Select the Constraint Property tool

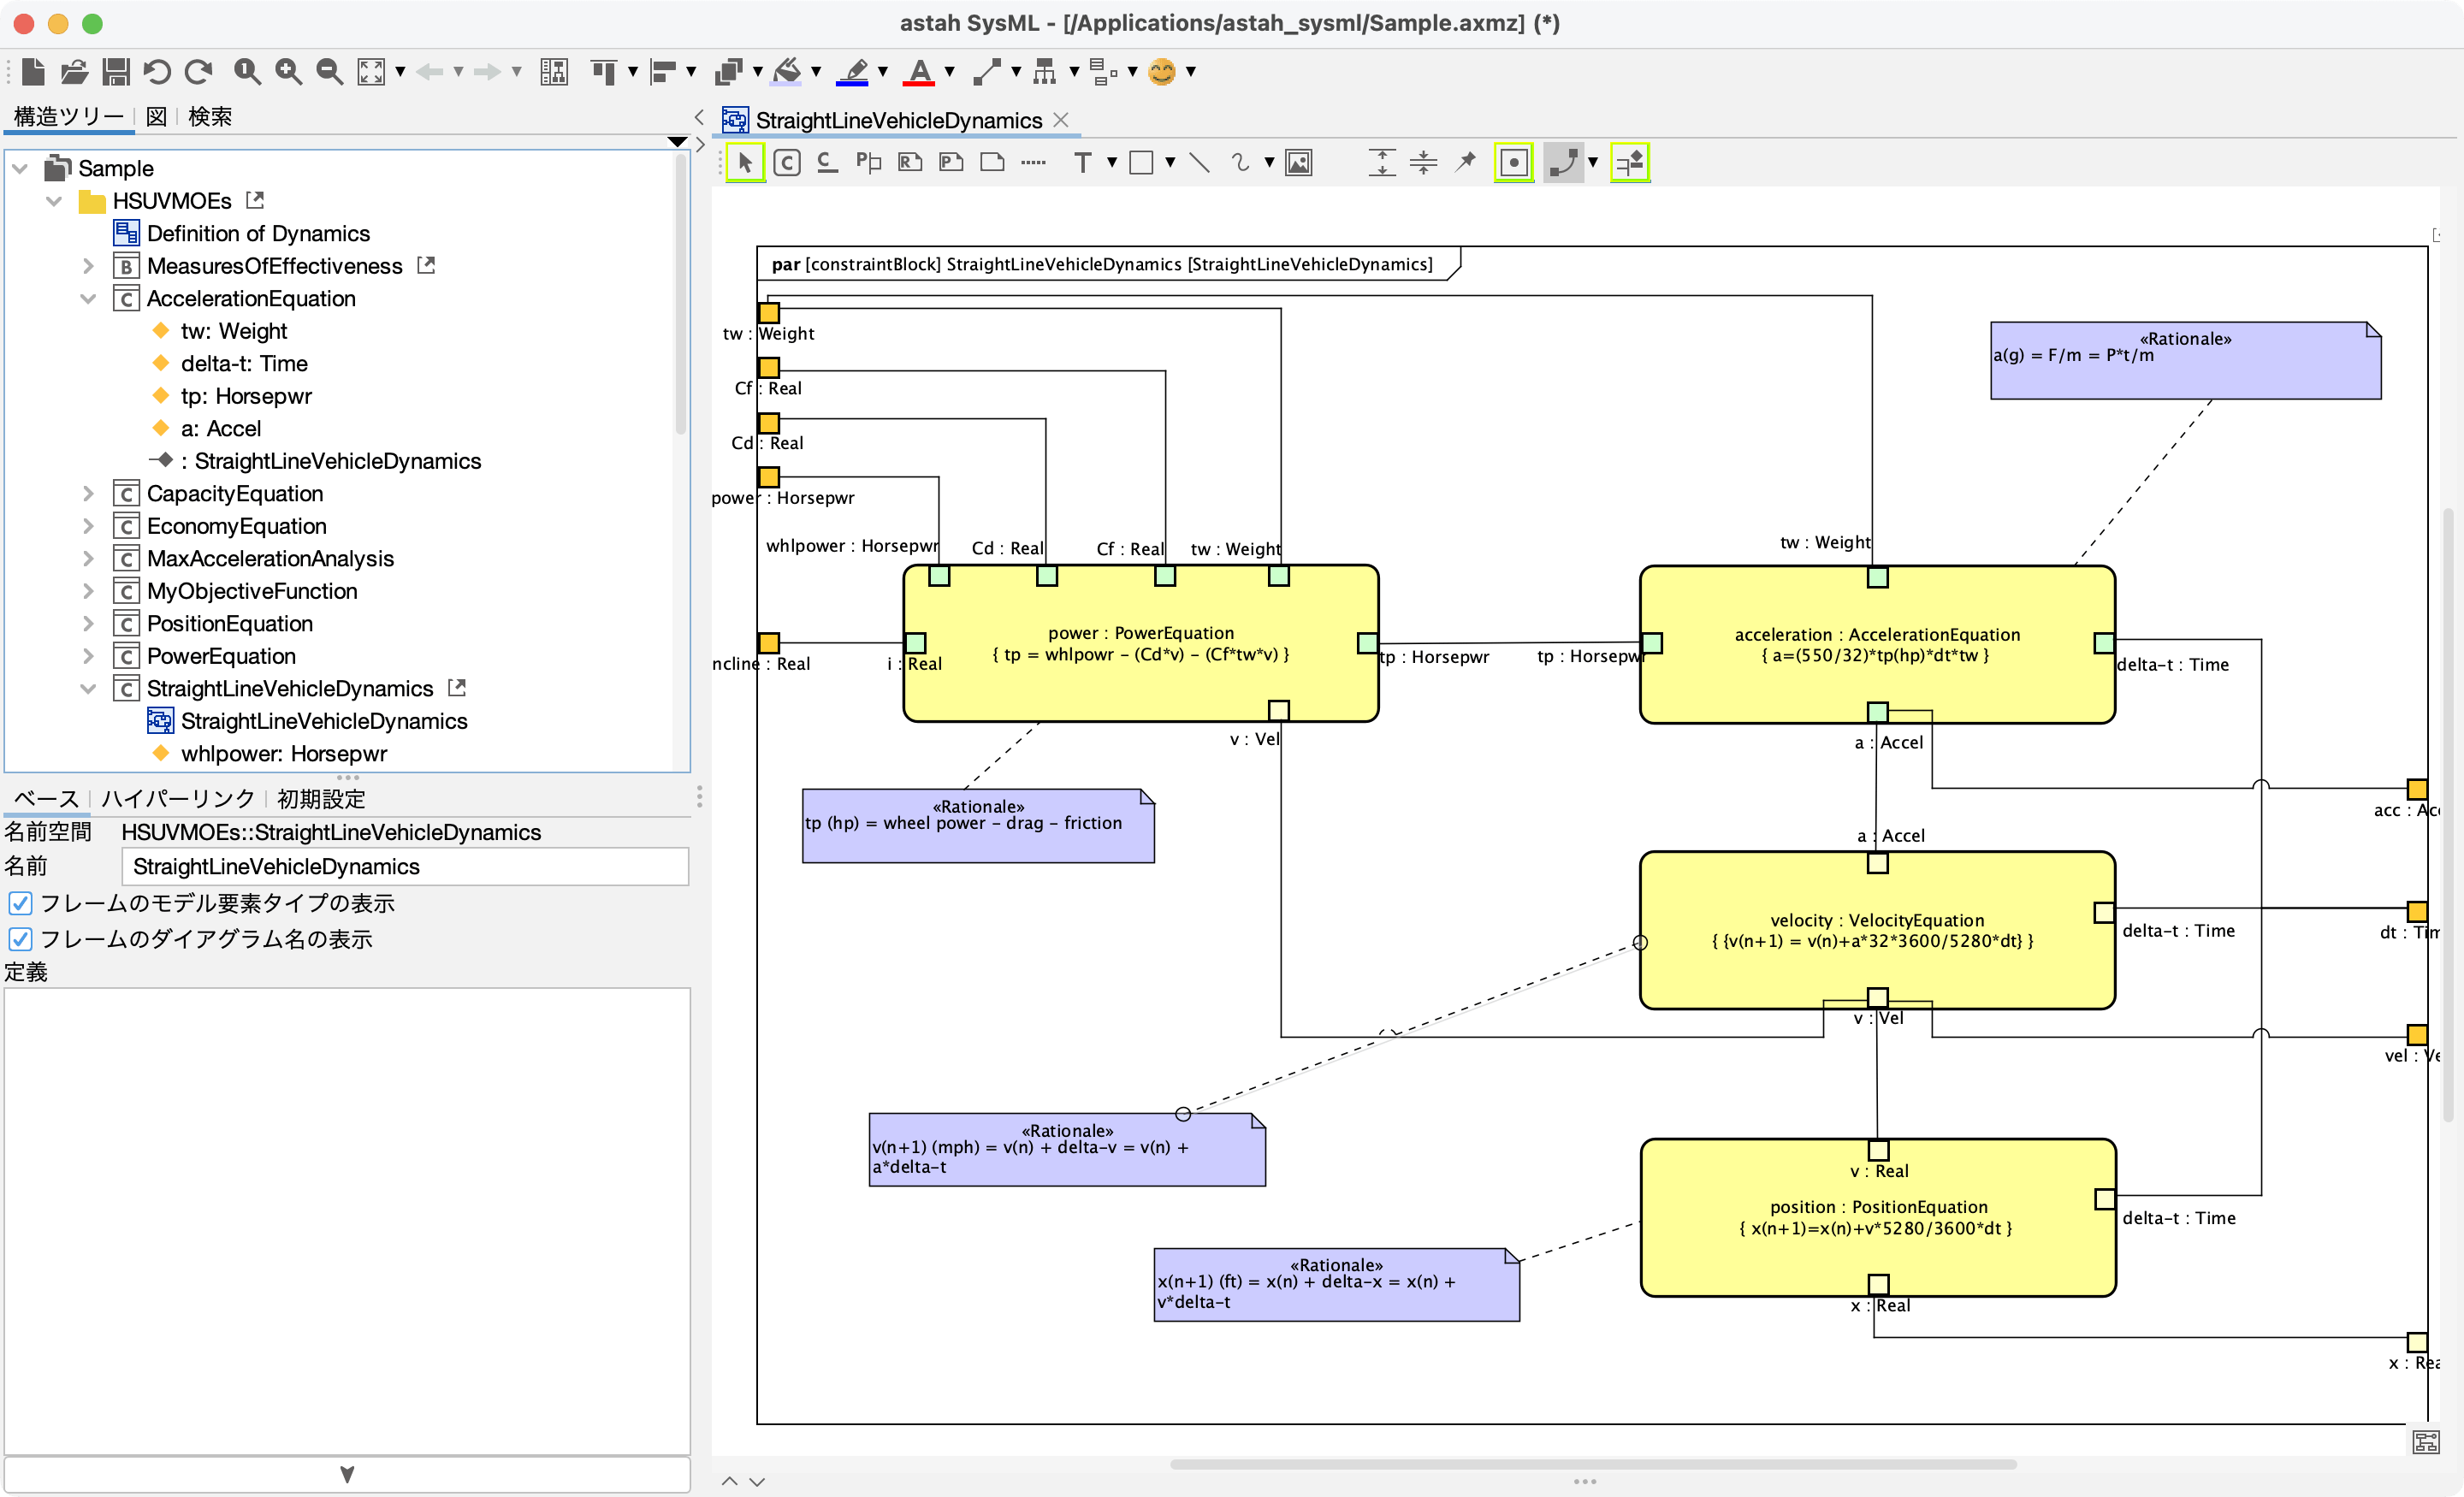pos(787,162)
